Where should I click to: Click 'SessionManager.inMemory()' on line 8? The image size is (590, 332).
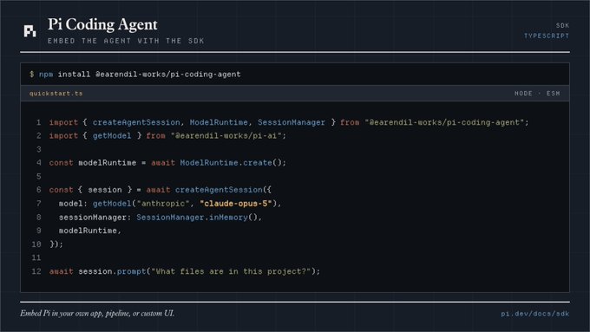point(196,218)
